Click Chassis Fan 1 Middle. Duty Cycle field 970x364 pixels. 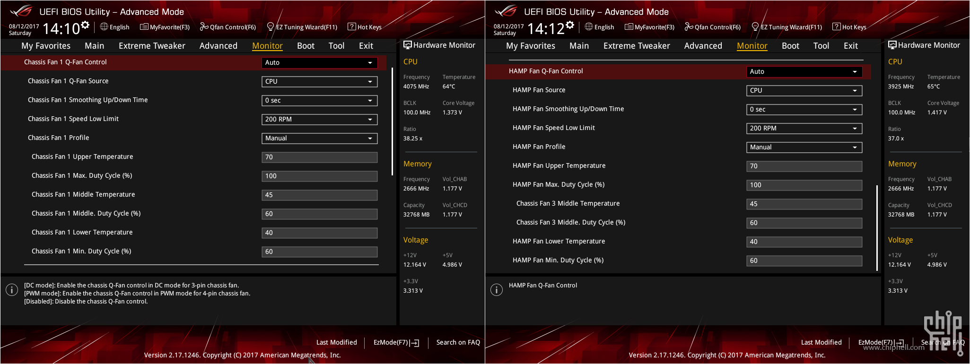click(320, 214)
